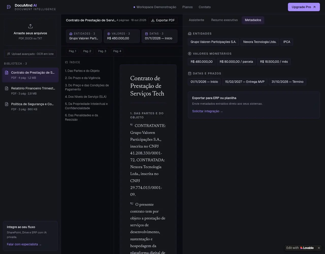Click the Nexora Tecnologia Ltda. entity chip

(260, 42)
